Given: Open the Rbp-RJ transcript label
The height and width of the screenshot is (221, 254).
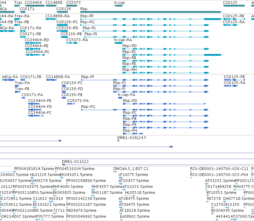Looking at the screenshot, I should (89, 28).
